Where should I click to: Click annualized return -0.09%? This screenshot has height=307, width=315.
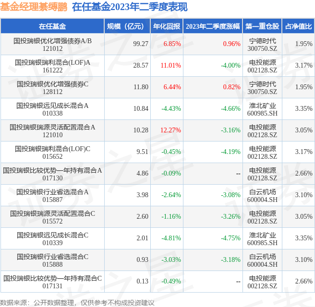[x=171, y=173]
